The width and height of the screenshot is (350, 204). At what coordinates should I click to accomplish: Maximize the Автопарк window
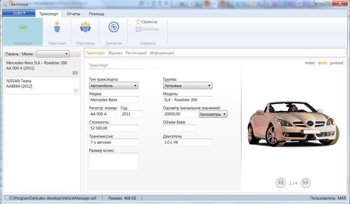coord(328,4)
